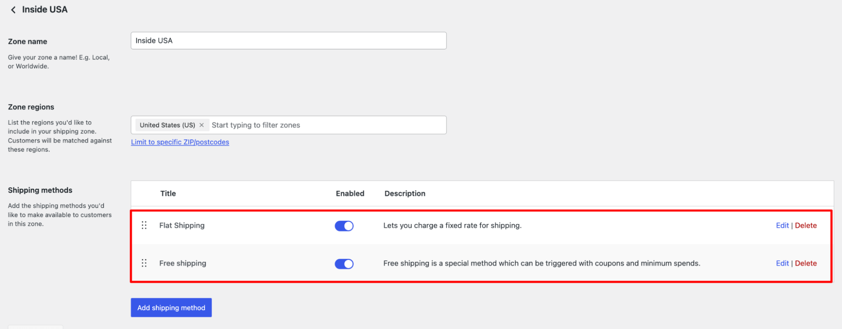This screenshot has height=329, width=842.
Task: Remove the United States (US) region tag
Action: pyautogui.click(x=202, y=125)
